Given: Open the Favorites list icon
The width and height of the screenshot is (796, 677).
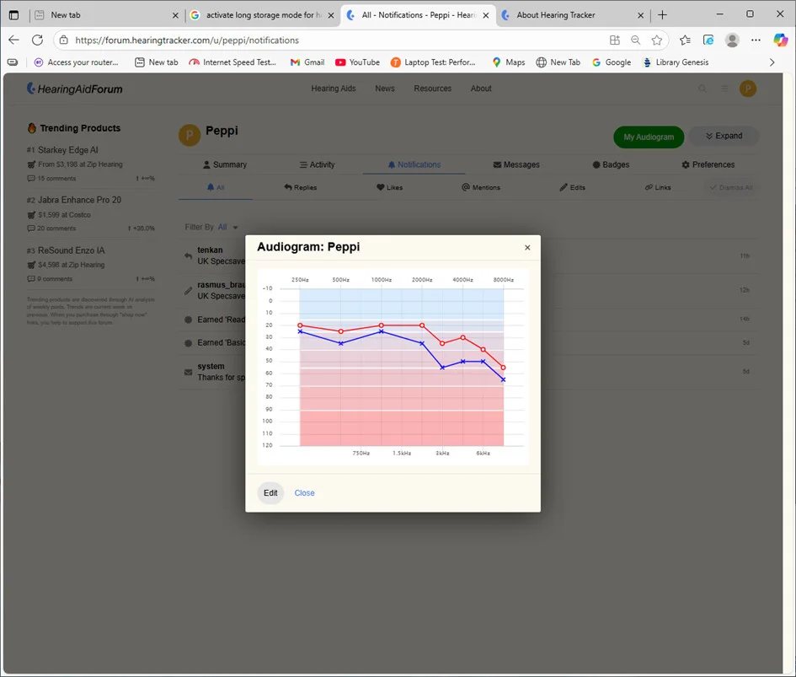Looking at the screenshot, I should (685, 40).
